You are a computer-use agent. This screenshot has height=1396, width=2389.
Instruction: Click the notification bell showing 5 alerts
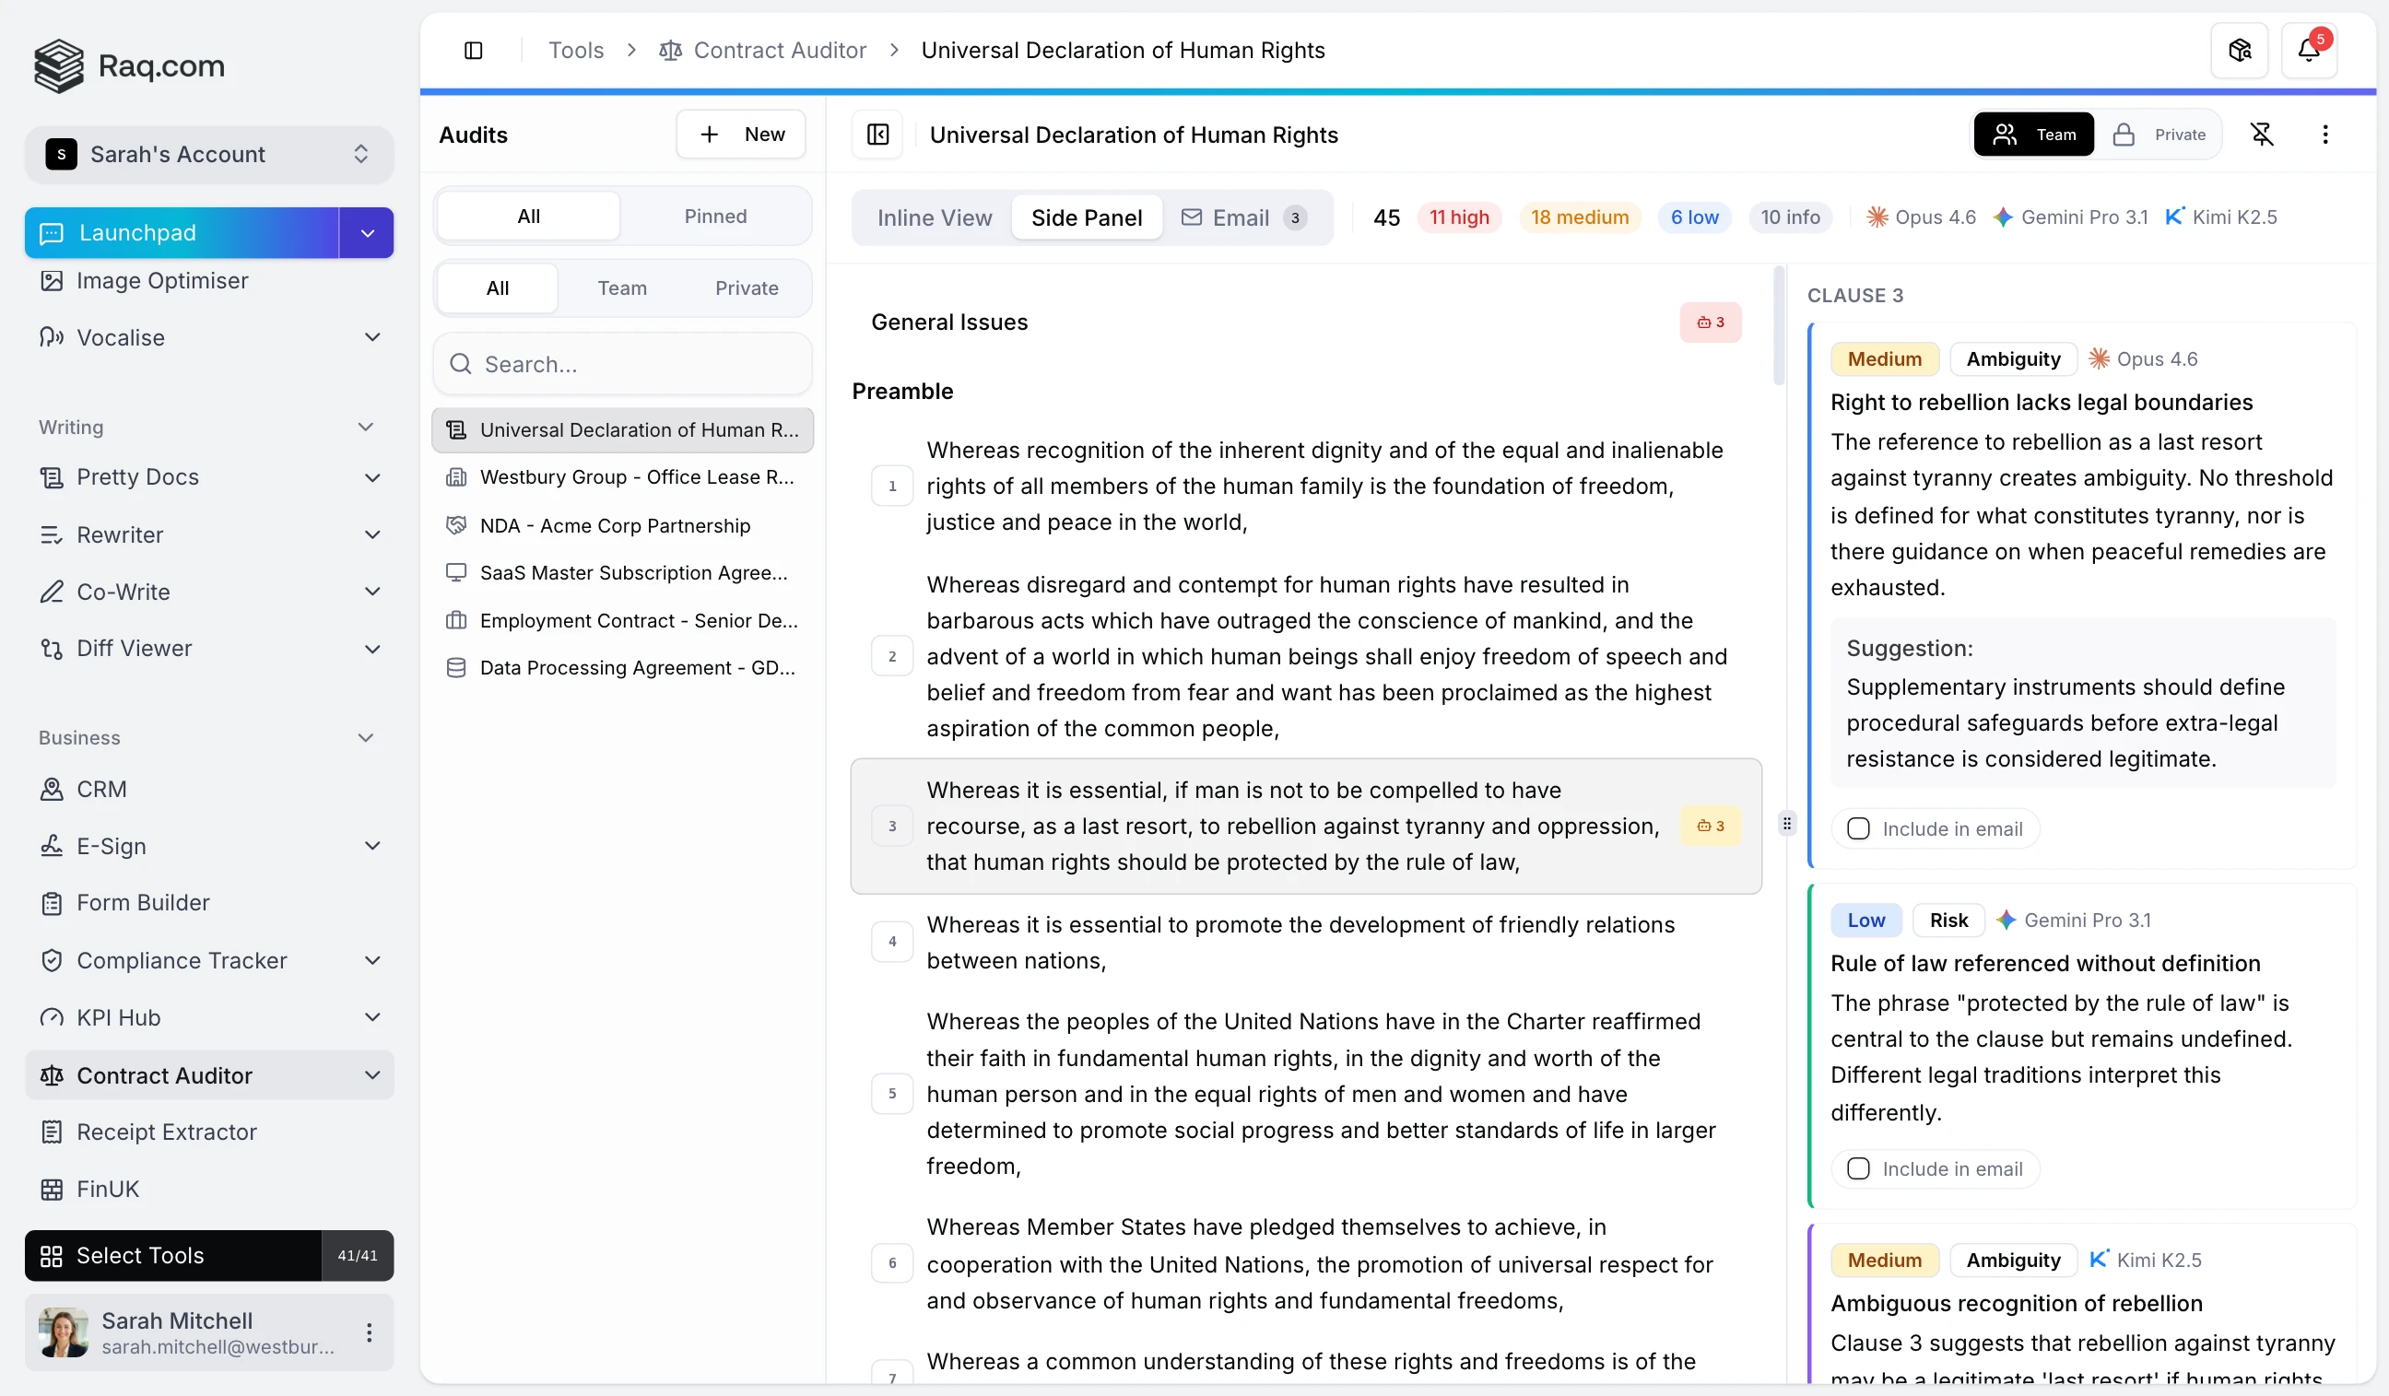click(2311, 49)
